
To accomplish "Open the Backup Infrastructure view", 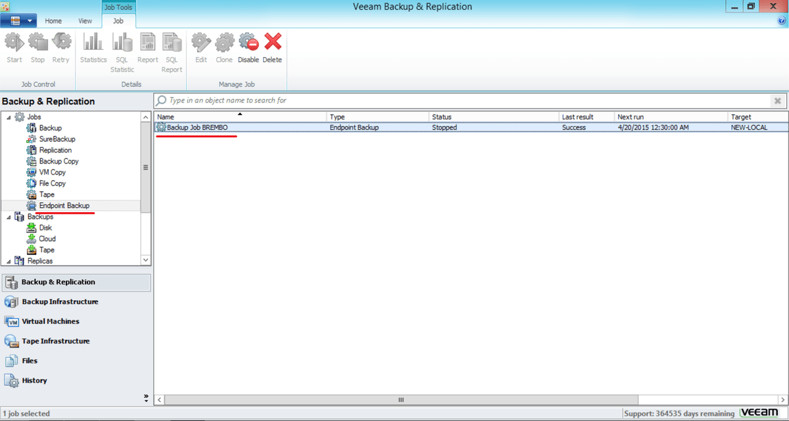I will click(59, 301).
